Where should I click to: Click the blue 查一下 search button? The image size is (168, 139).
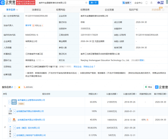(x=93, y=3)
